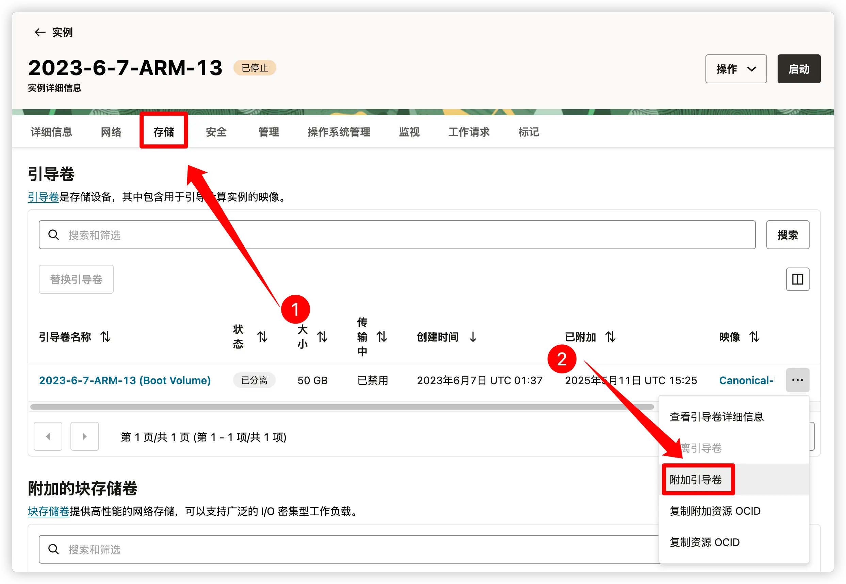Image resolution: width=846 pixels, height=584 pixels.
Task: Sort the 状态 column
Action: tap(262, 337)
